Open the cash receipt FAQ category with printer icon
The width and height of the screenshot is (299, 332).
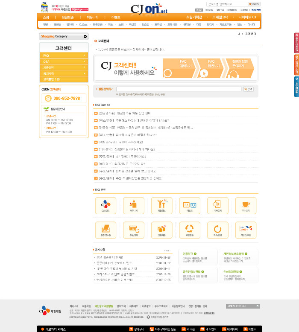(106, 230)
